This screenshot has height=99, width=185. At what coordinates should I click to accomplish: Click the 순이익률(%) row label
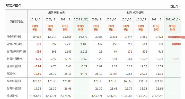(14, 66)
